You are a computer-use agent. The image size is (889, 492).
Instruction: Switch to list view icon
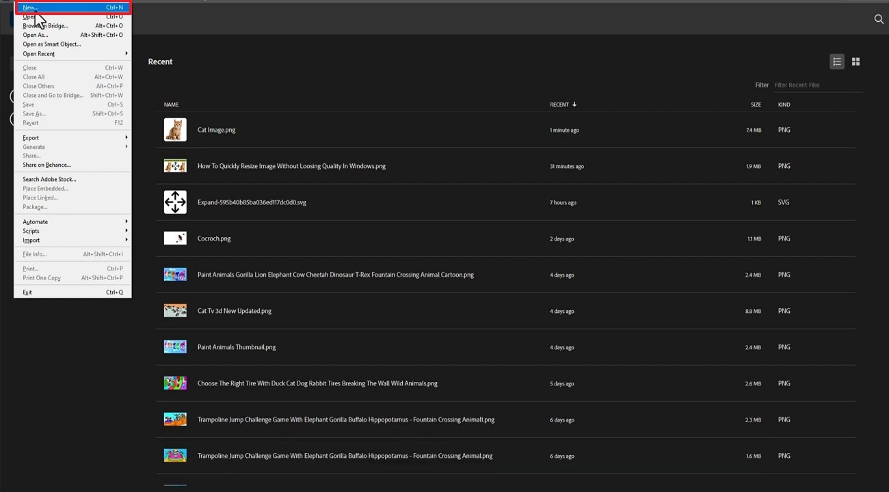836,61
